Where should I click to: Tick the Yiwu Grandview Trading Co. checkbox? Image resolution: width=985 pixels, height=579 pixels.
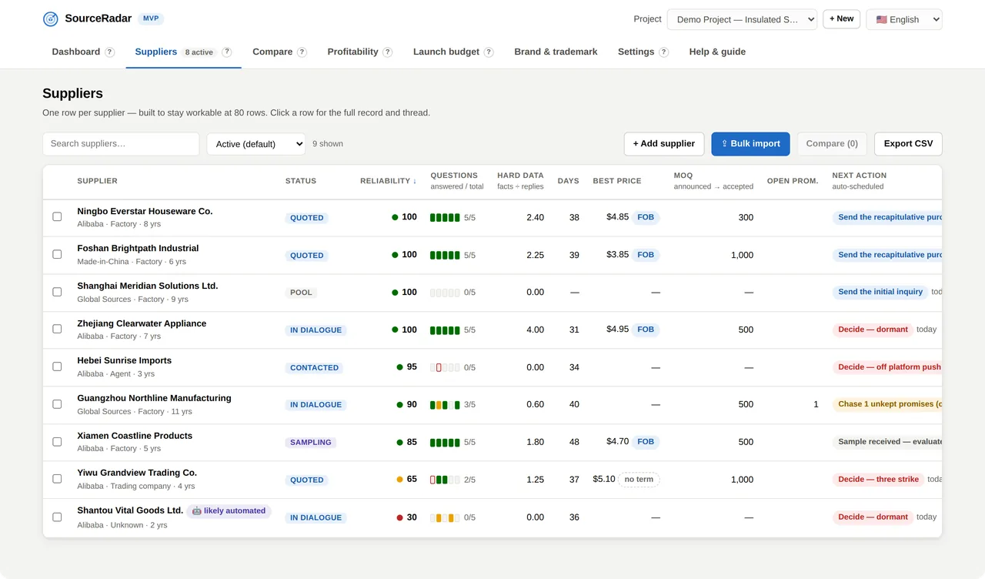pos(57,479)
